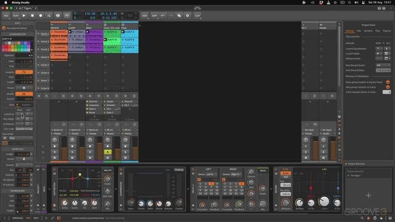Add a remote page with plus icon
This screenshot has width=395, height=222.
368,195
